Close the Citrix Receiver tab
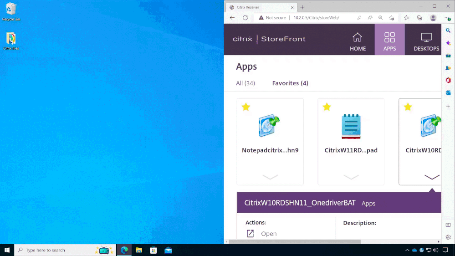This screenshot has height=256, width=455. [292, 7]
